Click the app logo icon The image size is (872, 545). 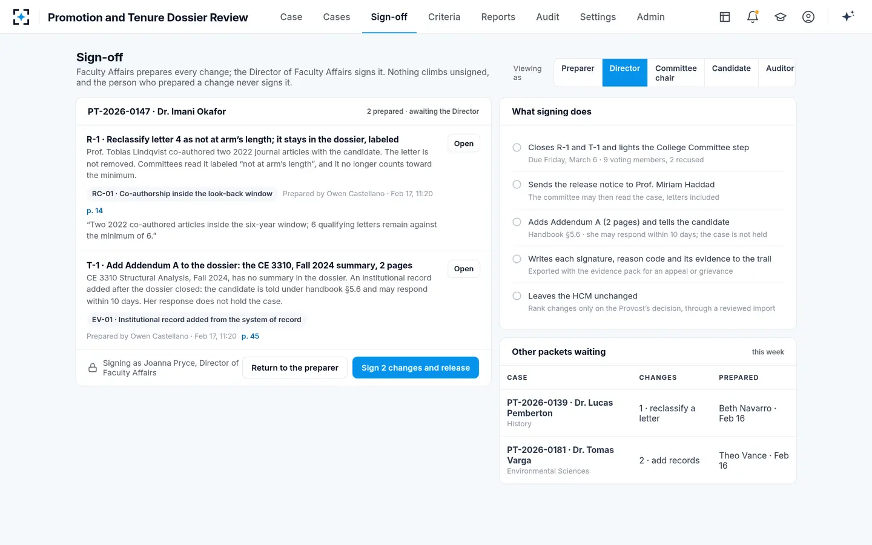click(x=21, y=17)
